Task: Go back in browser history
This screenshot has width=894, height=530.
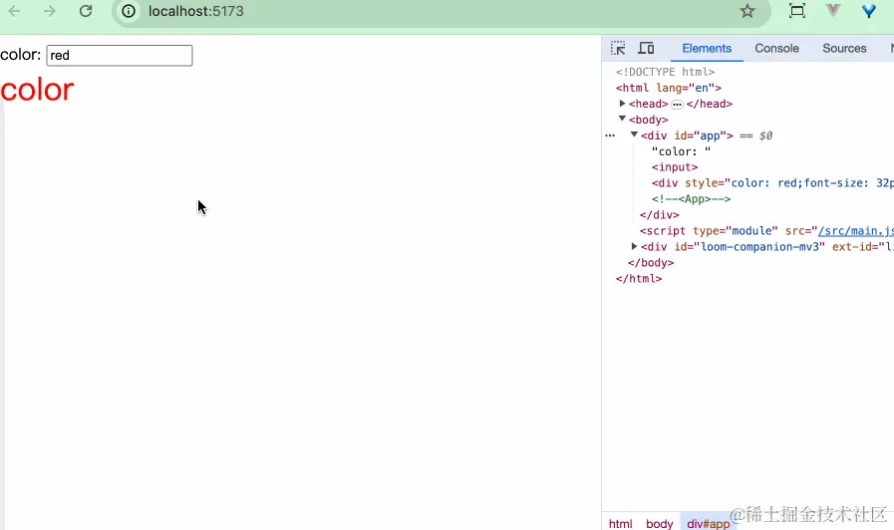Action: coord(14,11)
